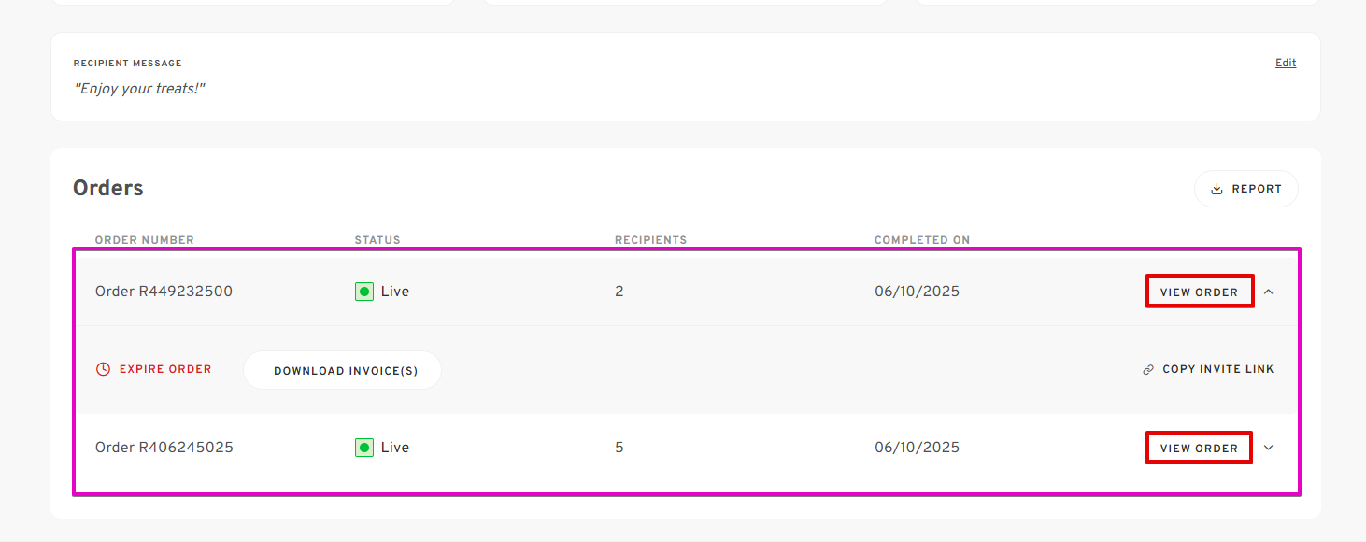The image size is (1366, 542).
Task: Collapse the Order R449232500 row with its chevron
Action: 1268,292
